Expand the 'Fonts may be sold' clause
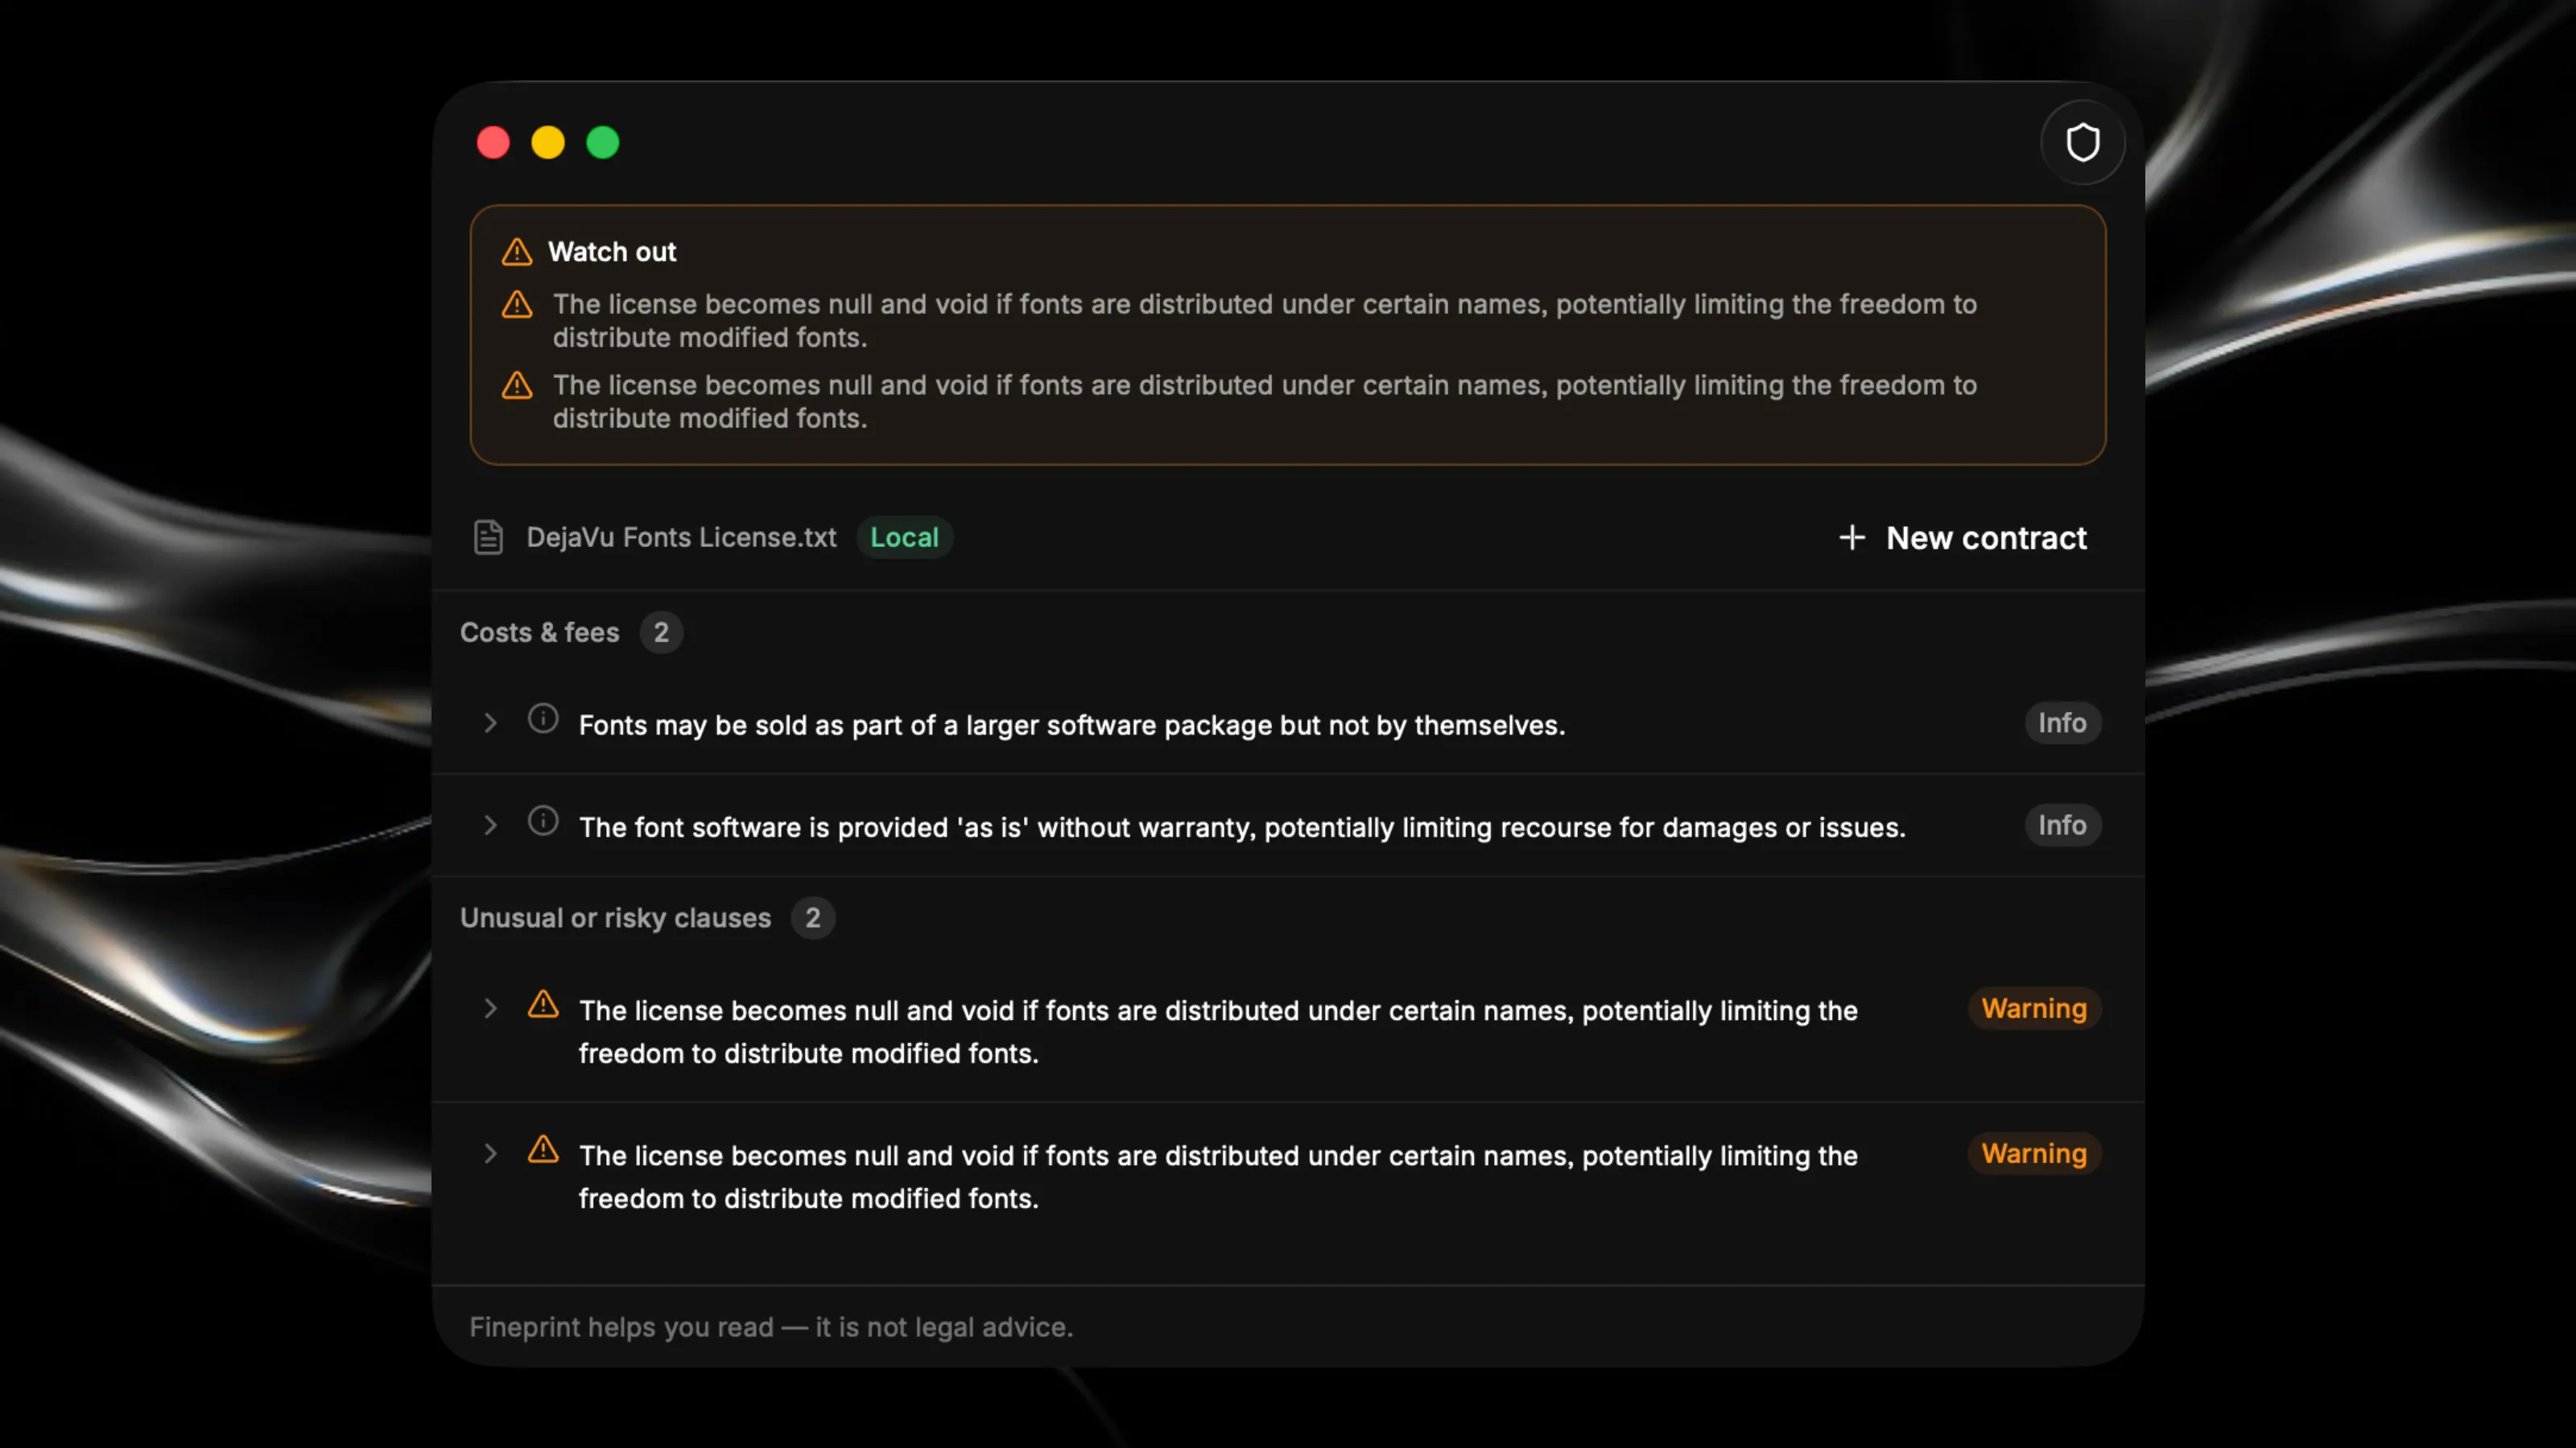 [x=490, y=722]
